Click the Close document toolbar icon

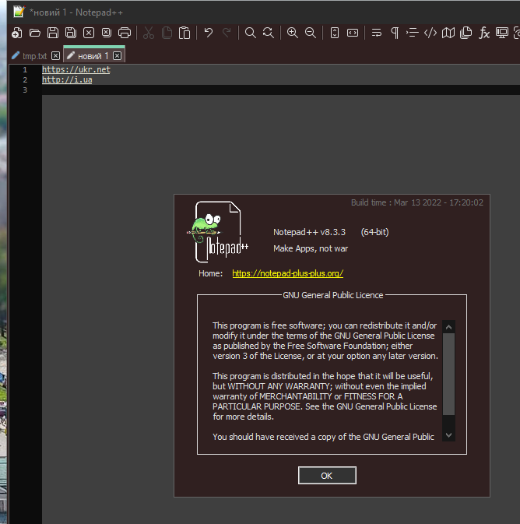89,33
